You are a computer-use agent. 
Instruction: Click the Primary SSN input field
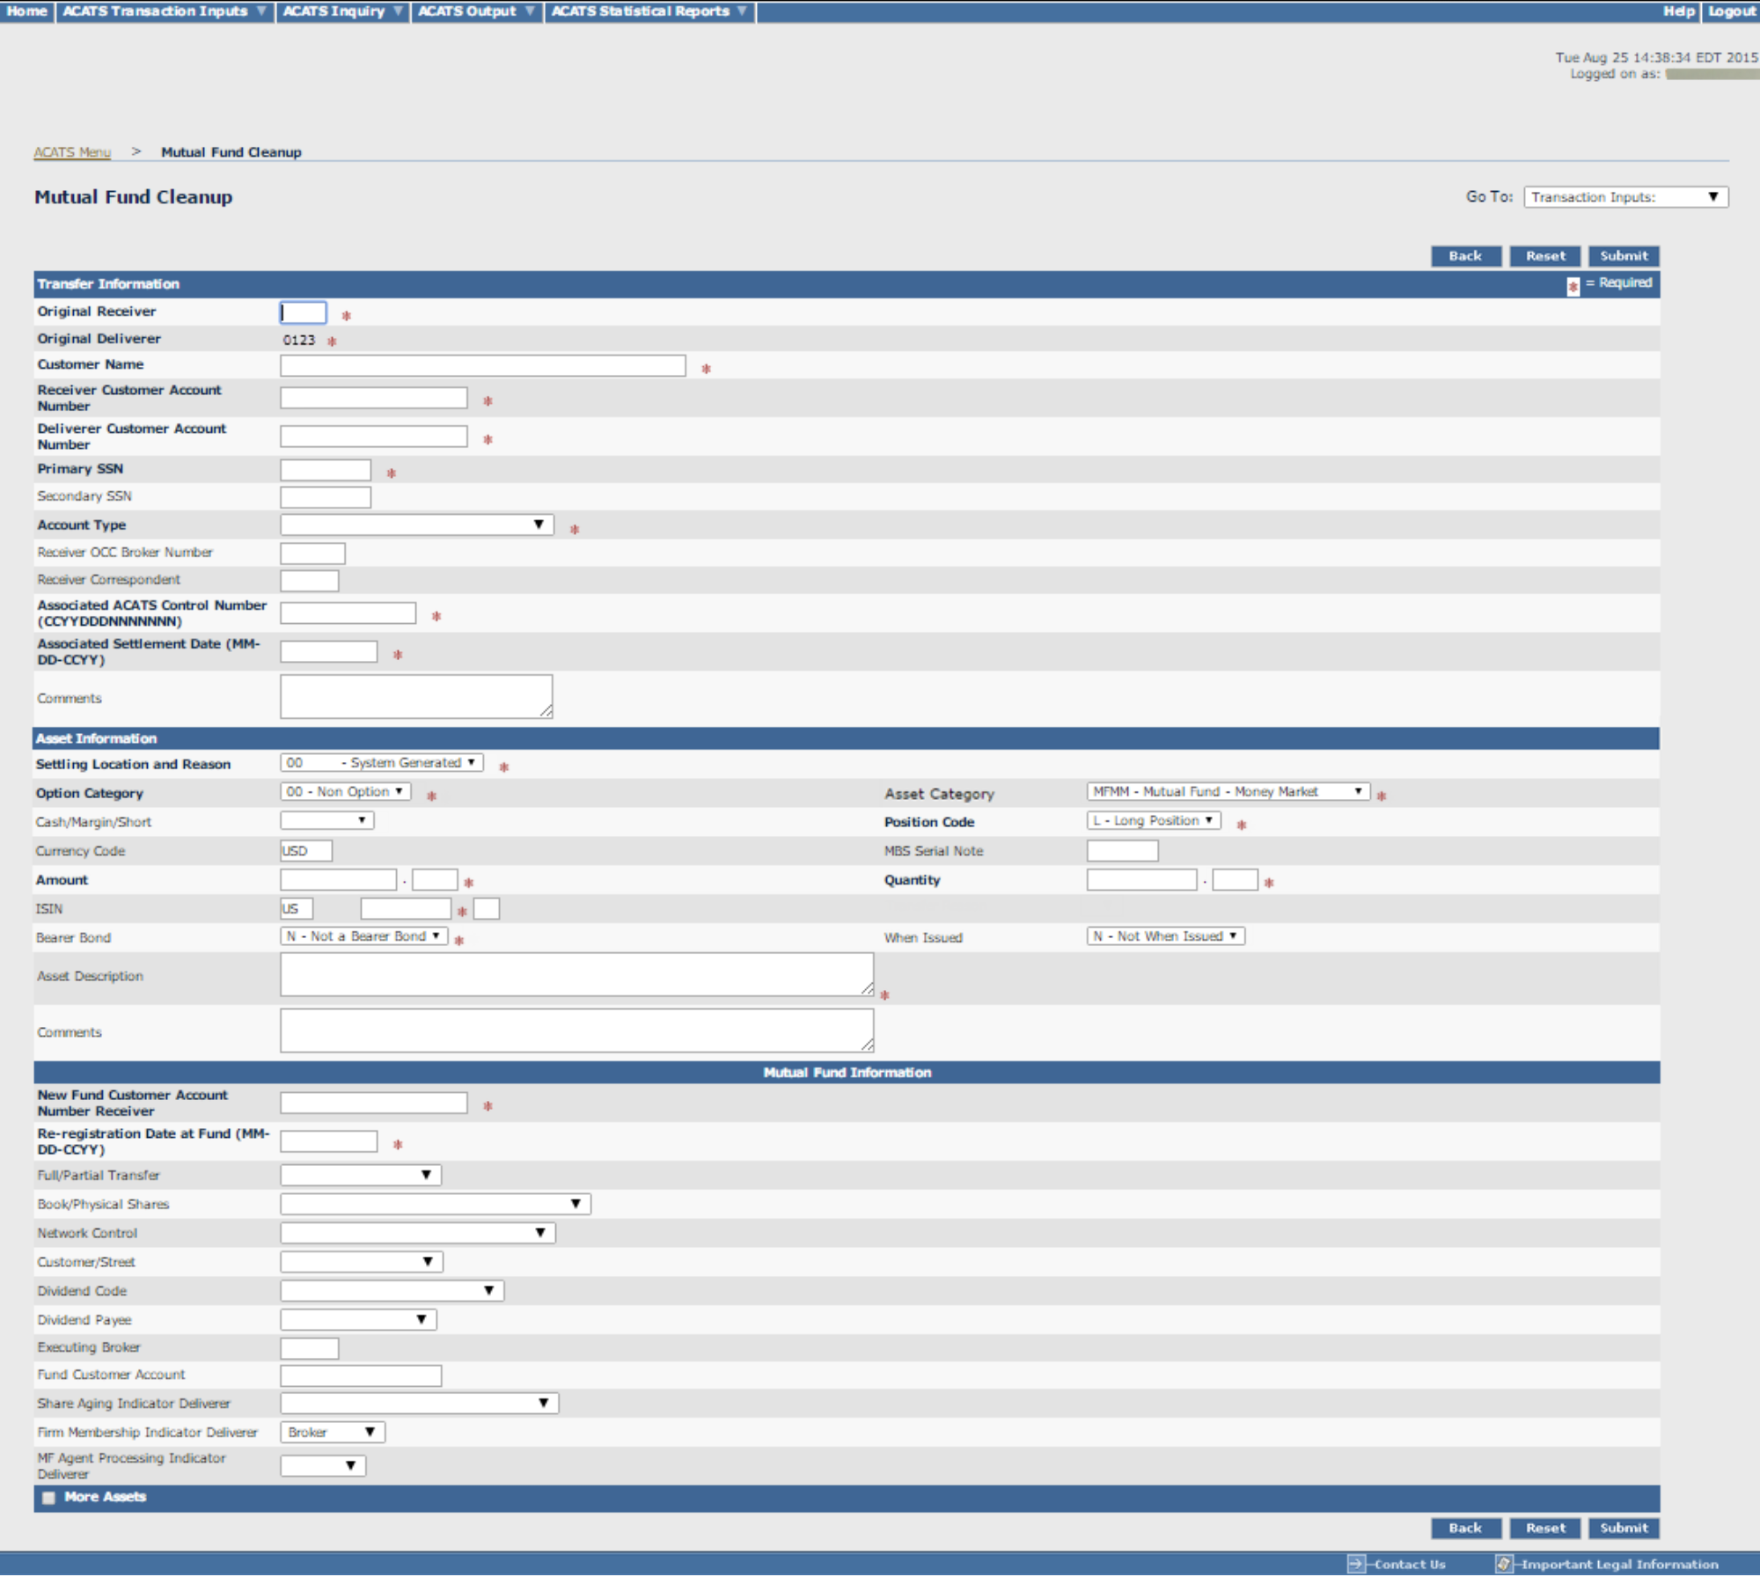pos(326,471)
